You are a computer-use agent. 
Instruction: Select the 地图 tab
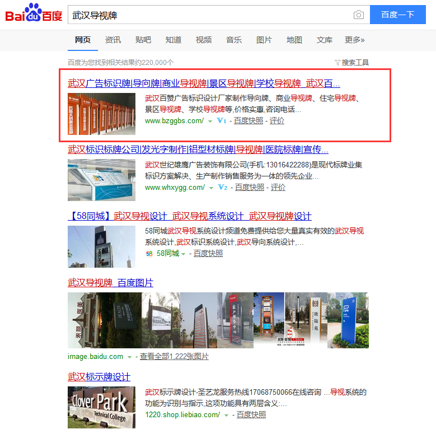[294, 40]
